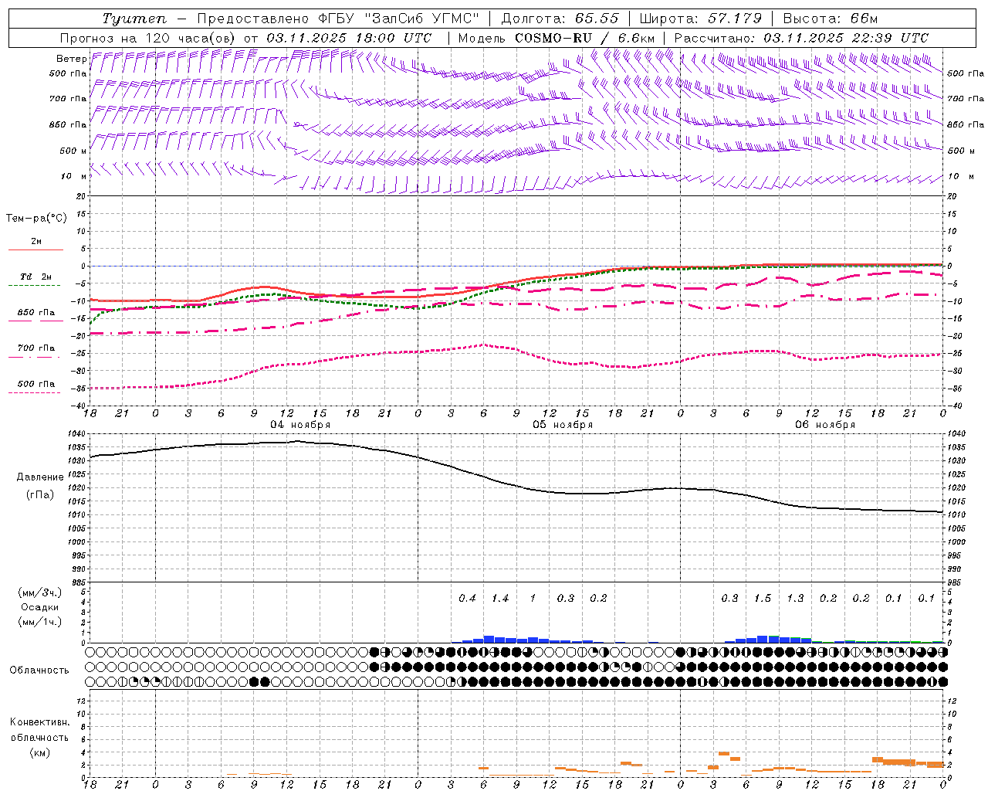
Task: Click the 3-hour precipitation value 1.5
Action: (763, 599)
